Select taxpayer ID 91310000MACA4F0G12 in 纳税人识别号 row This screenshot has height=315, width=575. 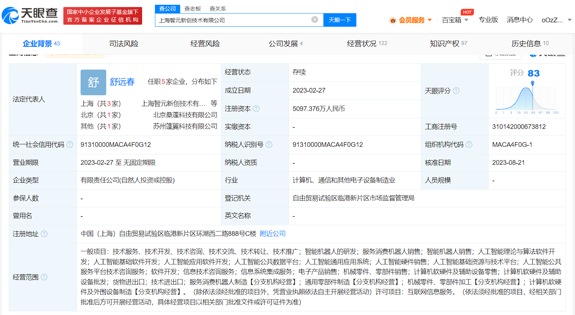[328, 145]
